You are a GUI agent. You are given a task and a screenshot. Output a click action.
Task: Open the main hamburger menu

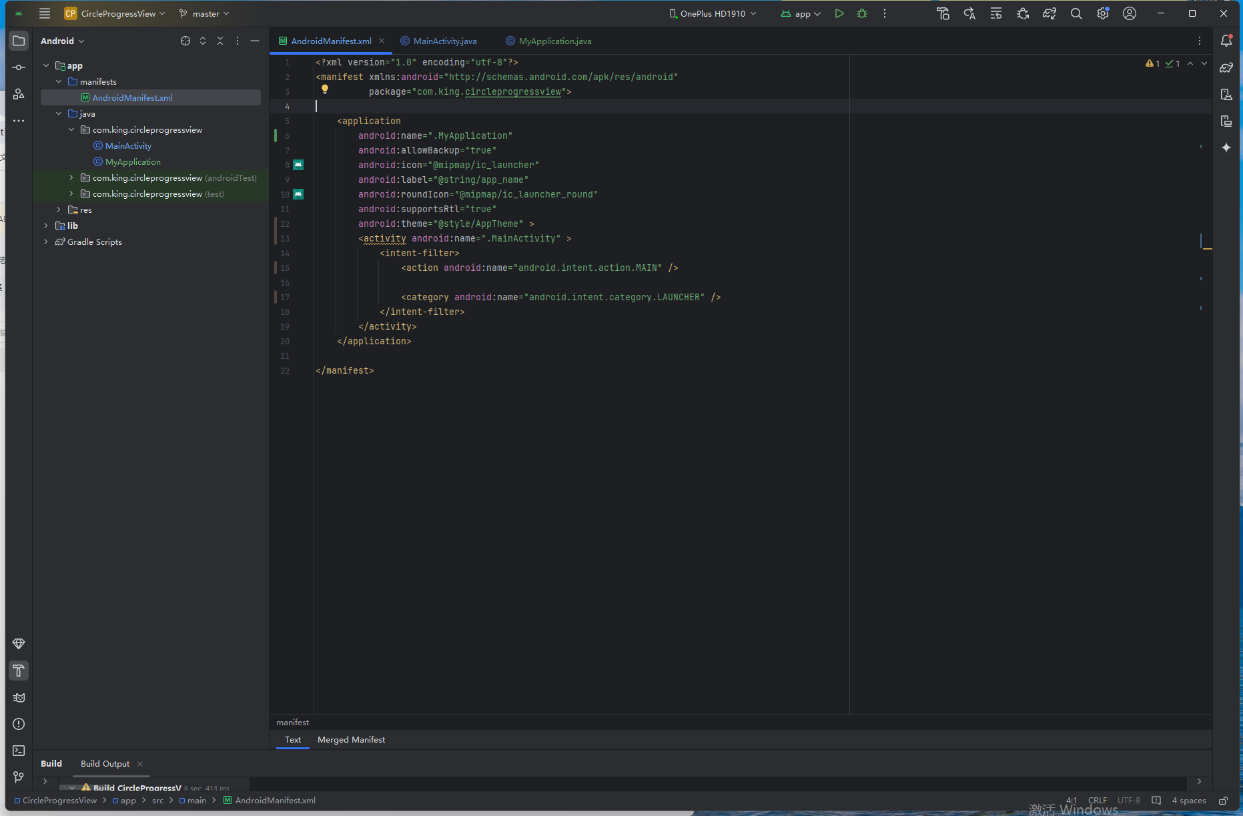(45, 13)
